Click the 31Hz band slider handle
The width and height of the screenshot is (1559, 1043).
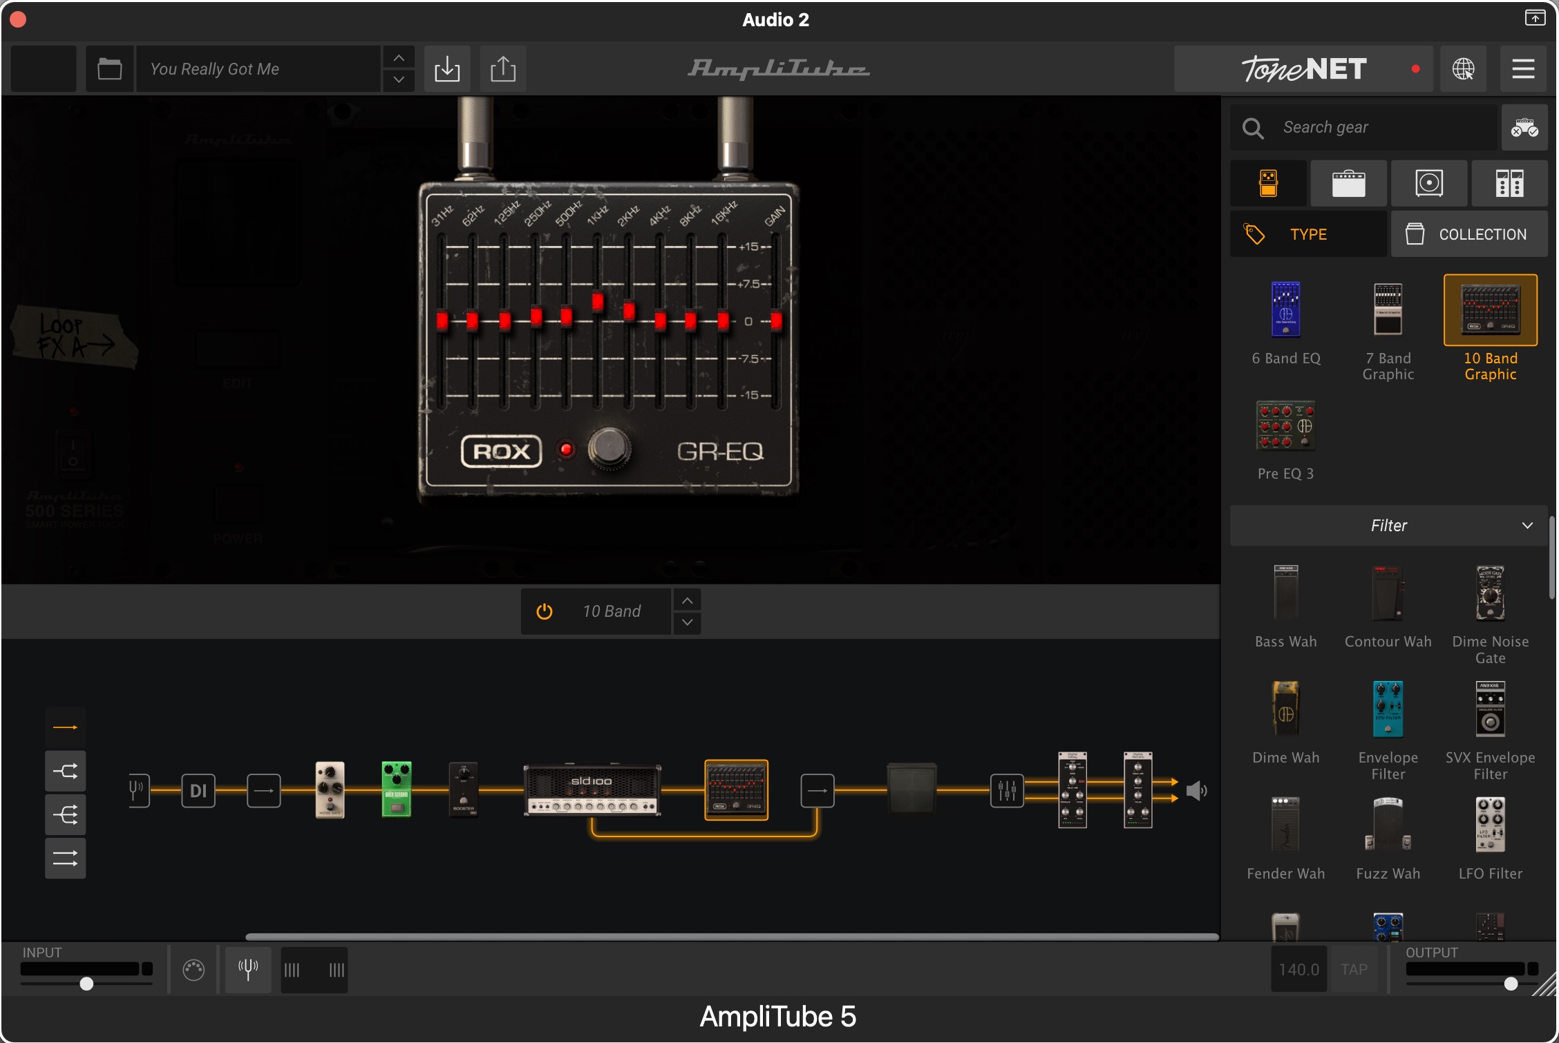coord(442,320)
